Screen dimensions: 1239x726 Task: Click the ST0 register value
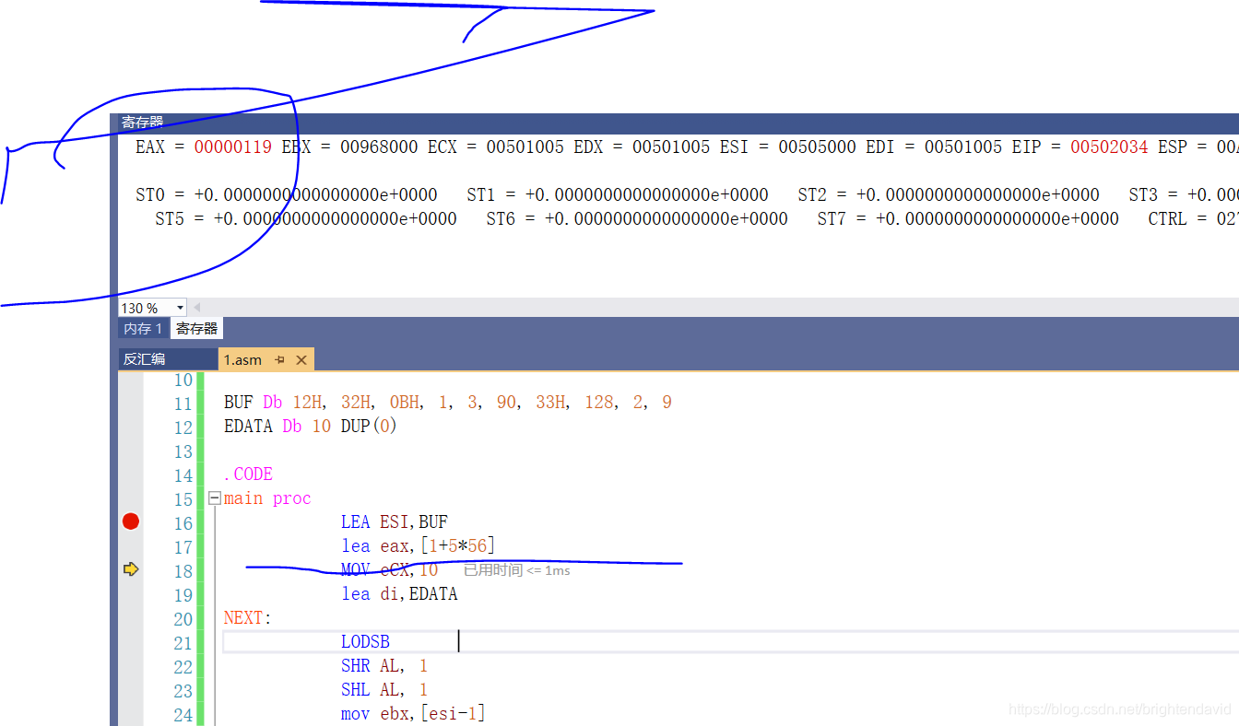315,194
